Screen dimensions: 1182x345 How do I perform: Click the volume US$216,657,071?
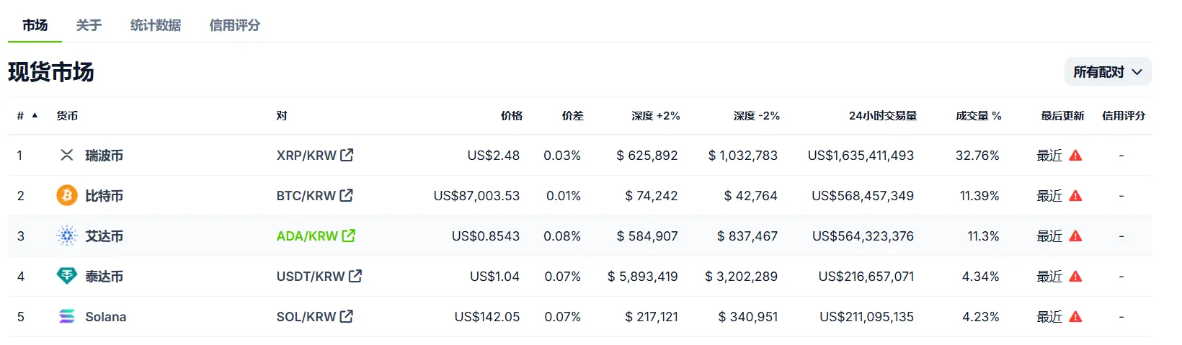[x=866, y=276]
